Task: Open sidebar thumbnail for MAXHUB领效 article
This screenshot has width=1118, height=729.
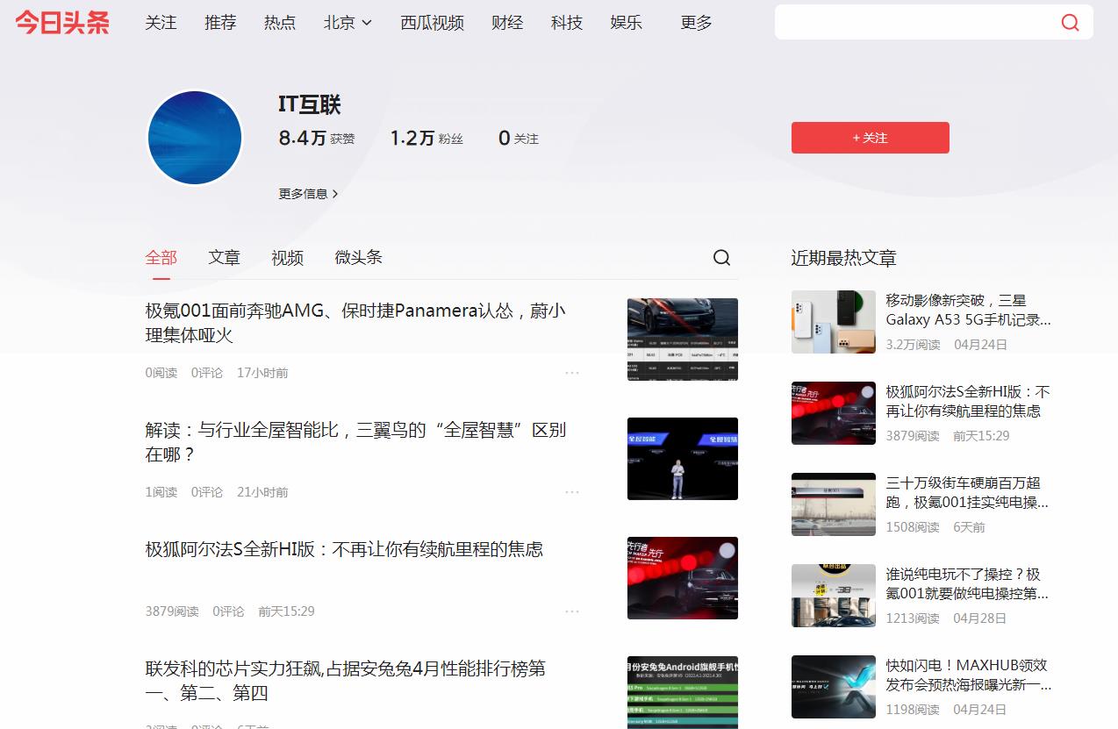Action: coord(834,687)
